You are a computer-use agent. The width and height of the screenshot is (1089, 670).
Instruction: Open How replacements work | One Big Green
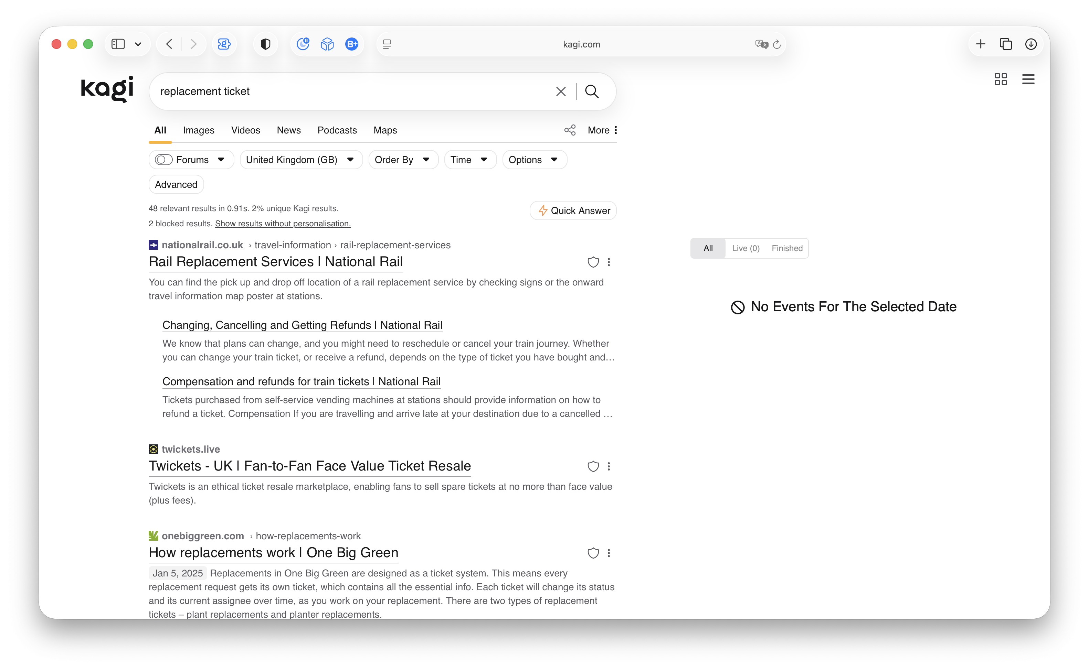coord(273,553)
